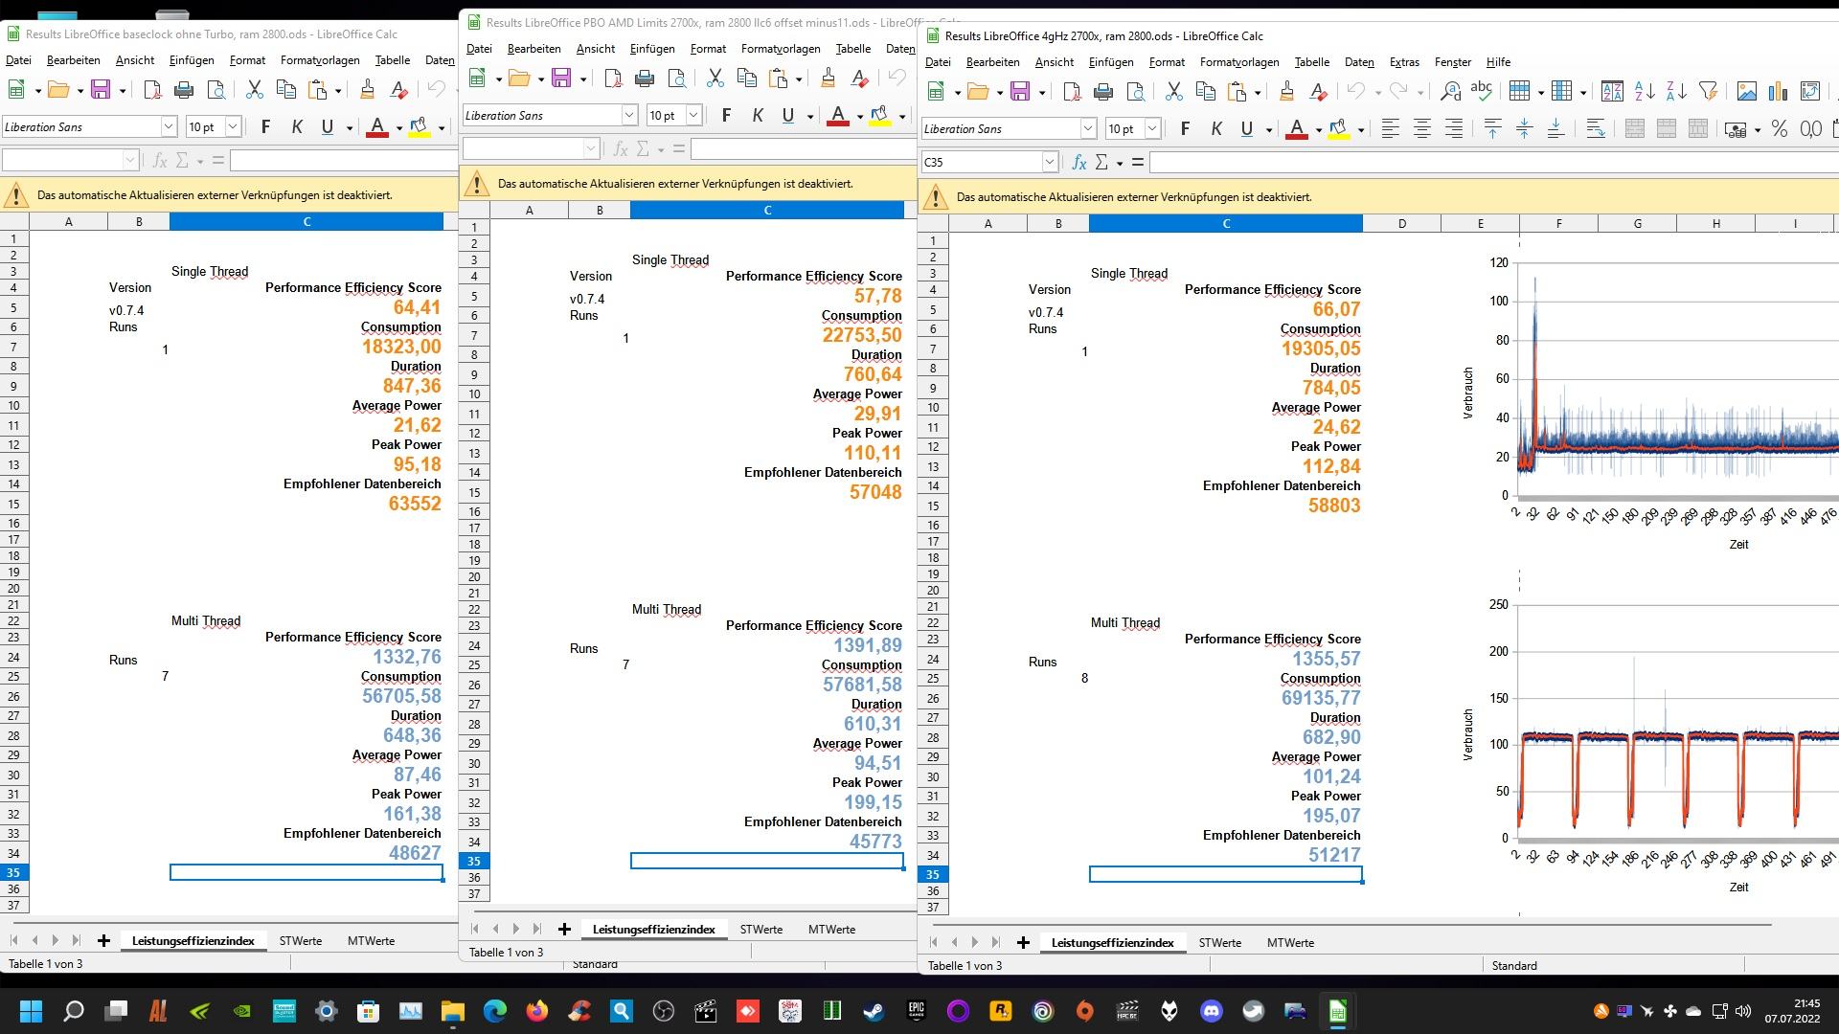Open the Hilfe menu in the 4gHz window
This screenshot has width=1839, height=1034.
point(1498,61)
